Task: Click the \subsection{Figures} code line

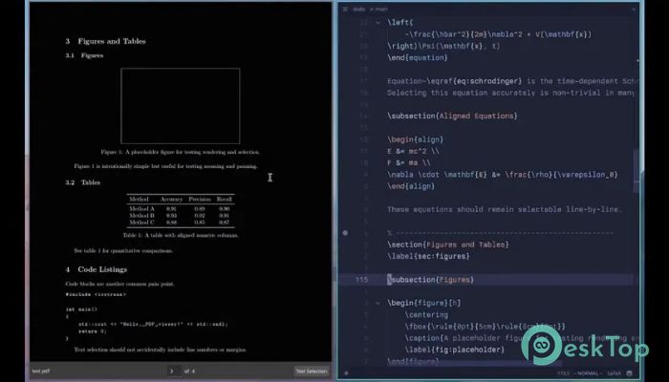Action: 430,280
